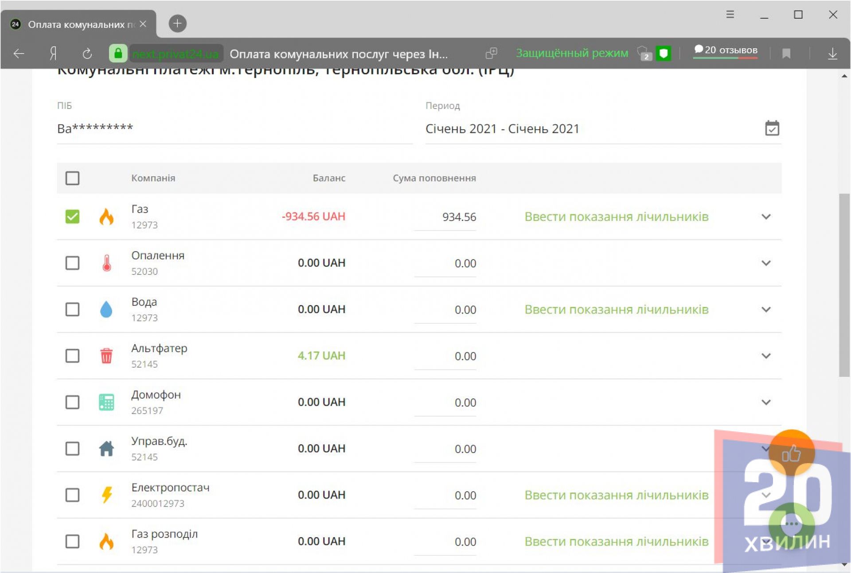Expand the Альтфатер row chevron
This screenshot has height=573, width=851.
tap(765, 356)
